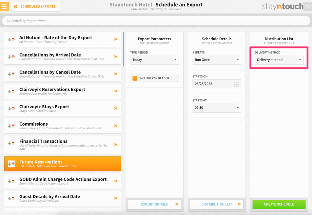Click the activity pulse icon at top right
The image size is (312, 215).
tap(308, 6)
